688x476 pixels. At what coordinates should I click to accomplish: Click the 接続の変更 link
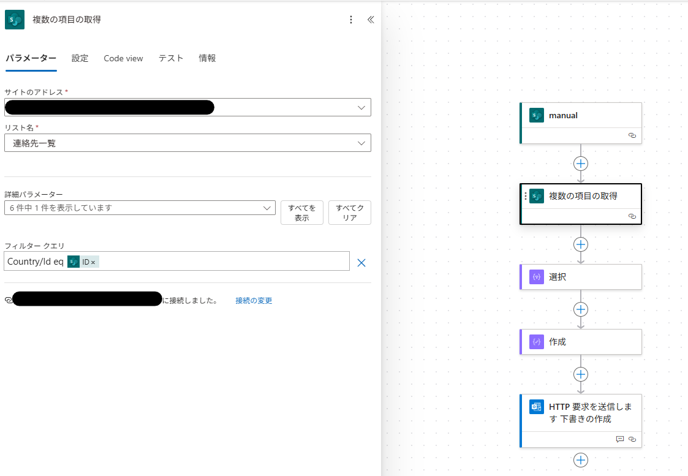(x=254, y=301)
